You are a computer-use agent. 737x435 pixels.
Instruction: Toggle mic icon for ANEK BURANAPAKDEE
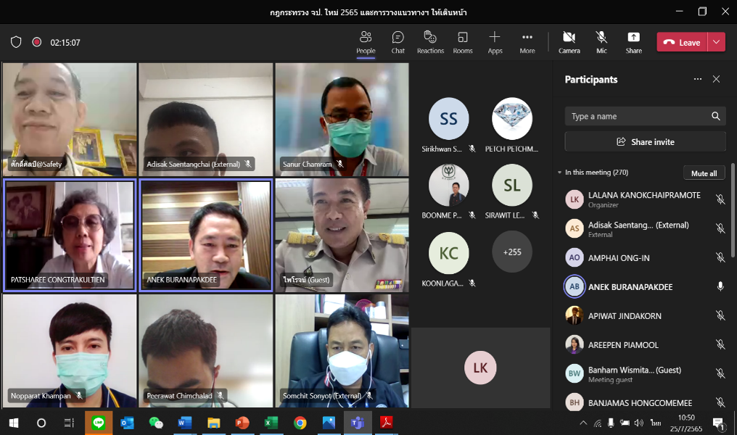(x=720, y=286)
